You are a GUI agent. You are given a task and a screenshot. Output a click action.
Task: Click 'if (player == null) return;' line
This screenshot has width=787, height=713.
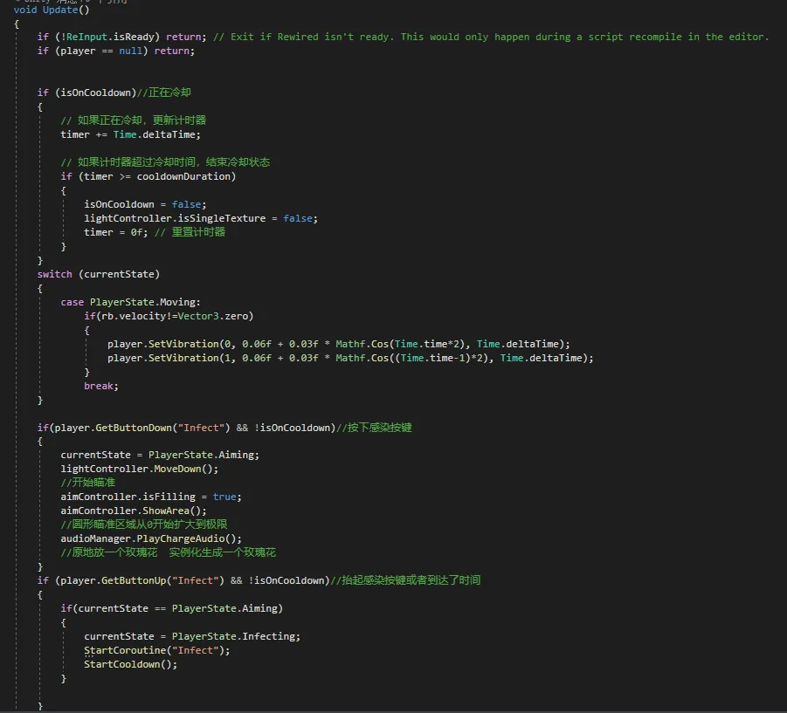point(116,51)
